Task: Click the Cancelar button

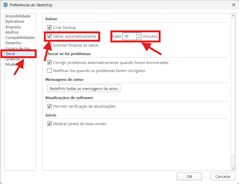Action: [x=223, y=176]
